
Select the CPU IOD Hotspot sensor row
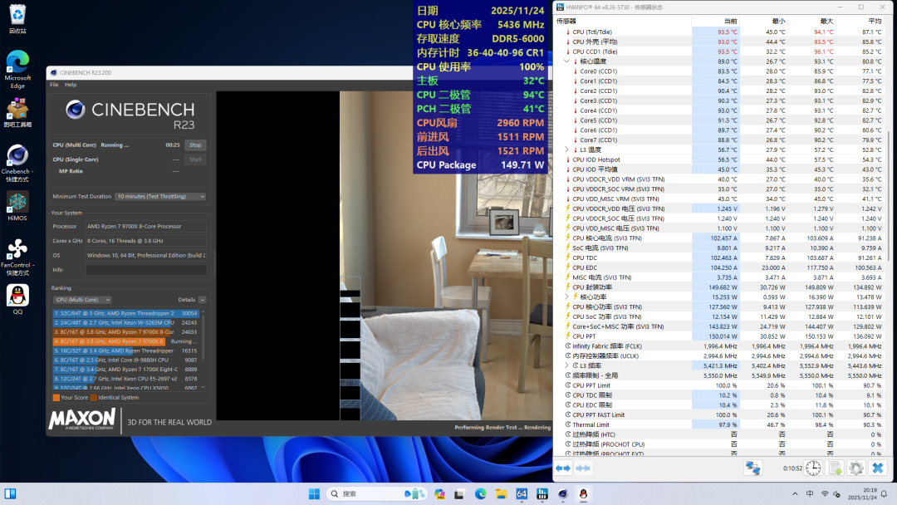pos(719,159)
